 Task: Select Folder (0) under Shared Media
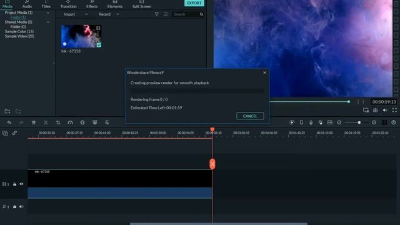click(x=18, y=27)
